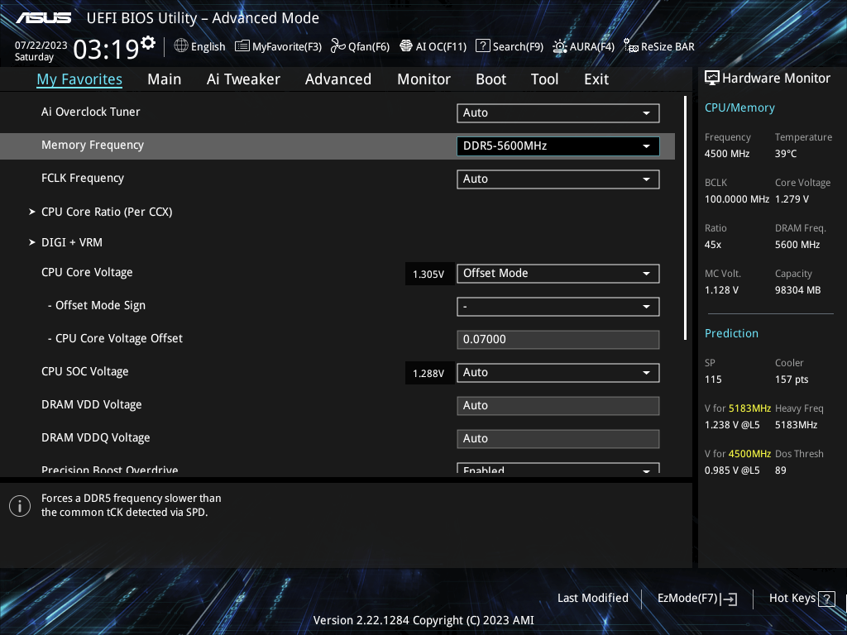Launch AI OC brain icon
This screenshot has width=847, height=635.
pyautogui.click(x=405, y=46)
